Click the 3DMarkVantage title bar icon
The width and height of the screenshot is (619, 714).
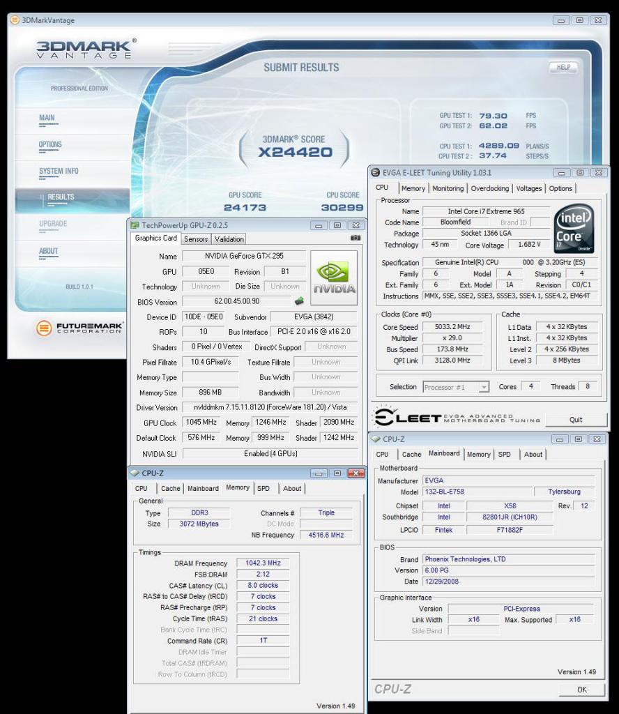click(15, 20)
